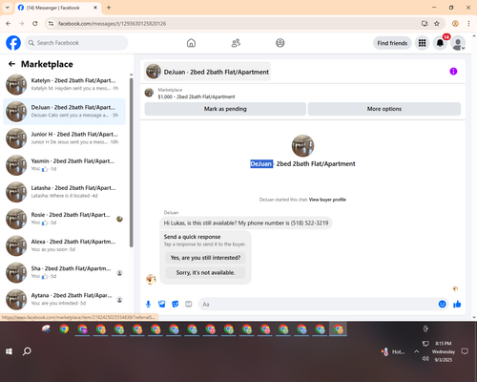Open the account profile avatar menu

click(x=458, y=43)
